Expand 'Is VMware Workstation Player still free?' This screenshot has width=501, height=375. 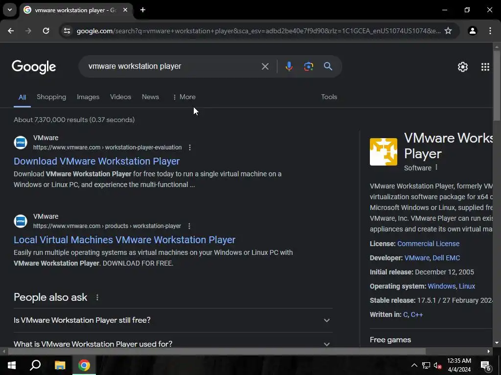(173, 320)
